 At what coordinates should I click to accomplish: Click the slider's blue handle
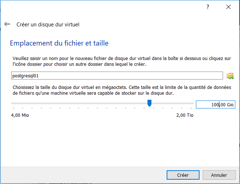pos(149,103)
